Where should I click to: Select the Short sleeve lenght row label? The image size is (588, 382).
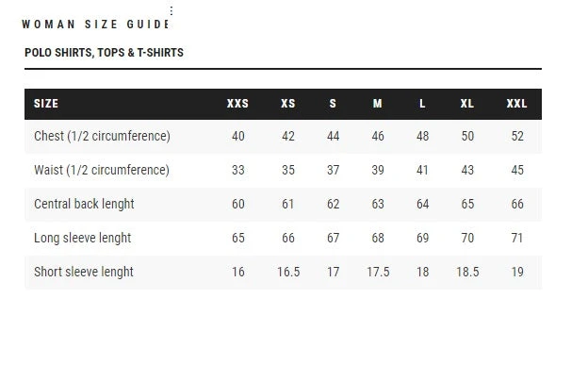pos(83,273)
